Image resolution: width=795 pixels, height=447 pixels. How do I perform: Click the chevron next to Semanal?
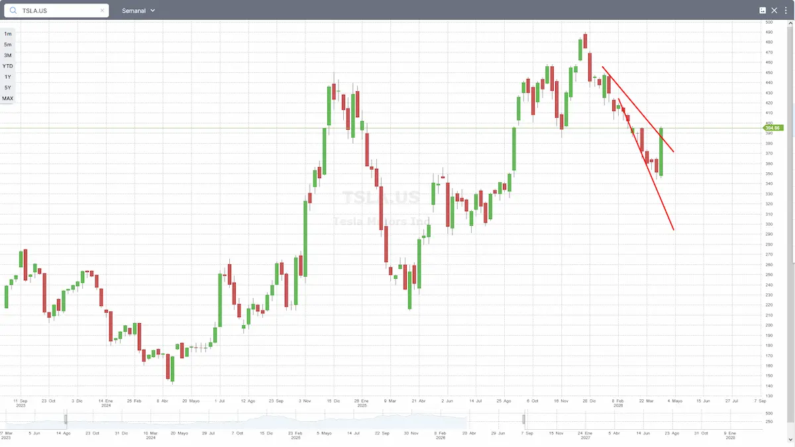(153, 11)
